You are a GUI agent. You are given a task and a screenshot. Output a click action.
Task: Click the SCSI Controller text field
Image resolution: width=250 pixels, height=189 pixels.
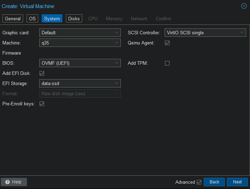tap(200, 33)
